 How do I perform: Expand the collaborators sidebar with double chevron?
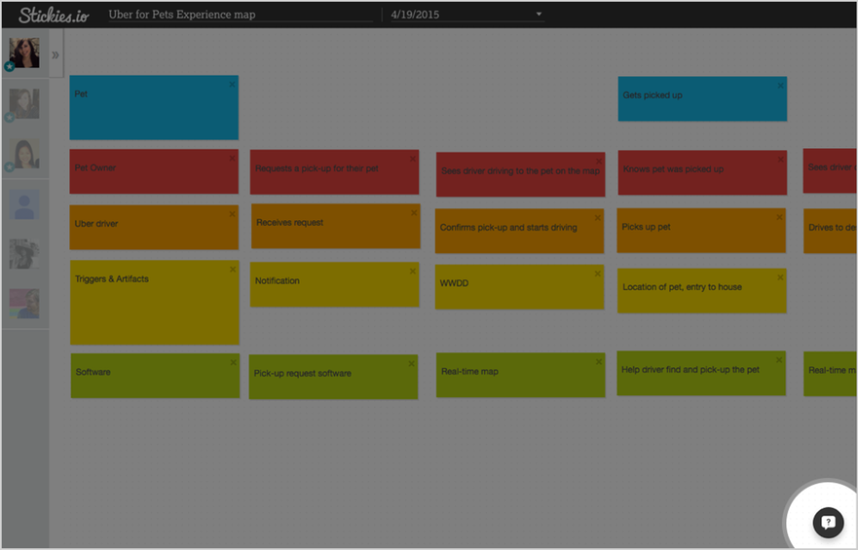56,55
